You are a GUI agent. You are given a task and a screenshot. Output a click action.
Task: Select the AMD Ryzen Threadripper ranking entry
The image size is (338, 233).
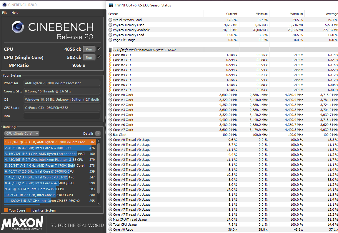click(x=50, y=154)
